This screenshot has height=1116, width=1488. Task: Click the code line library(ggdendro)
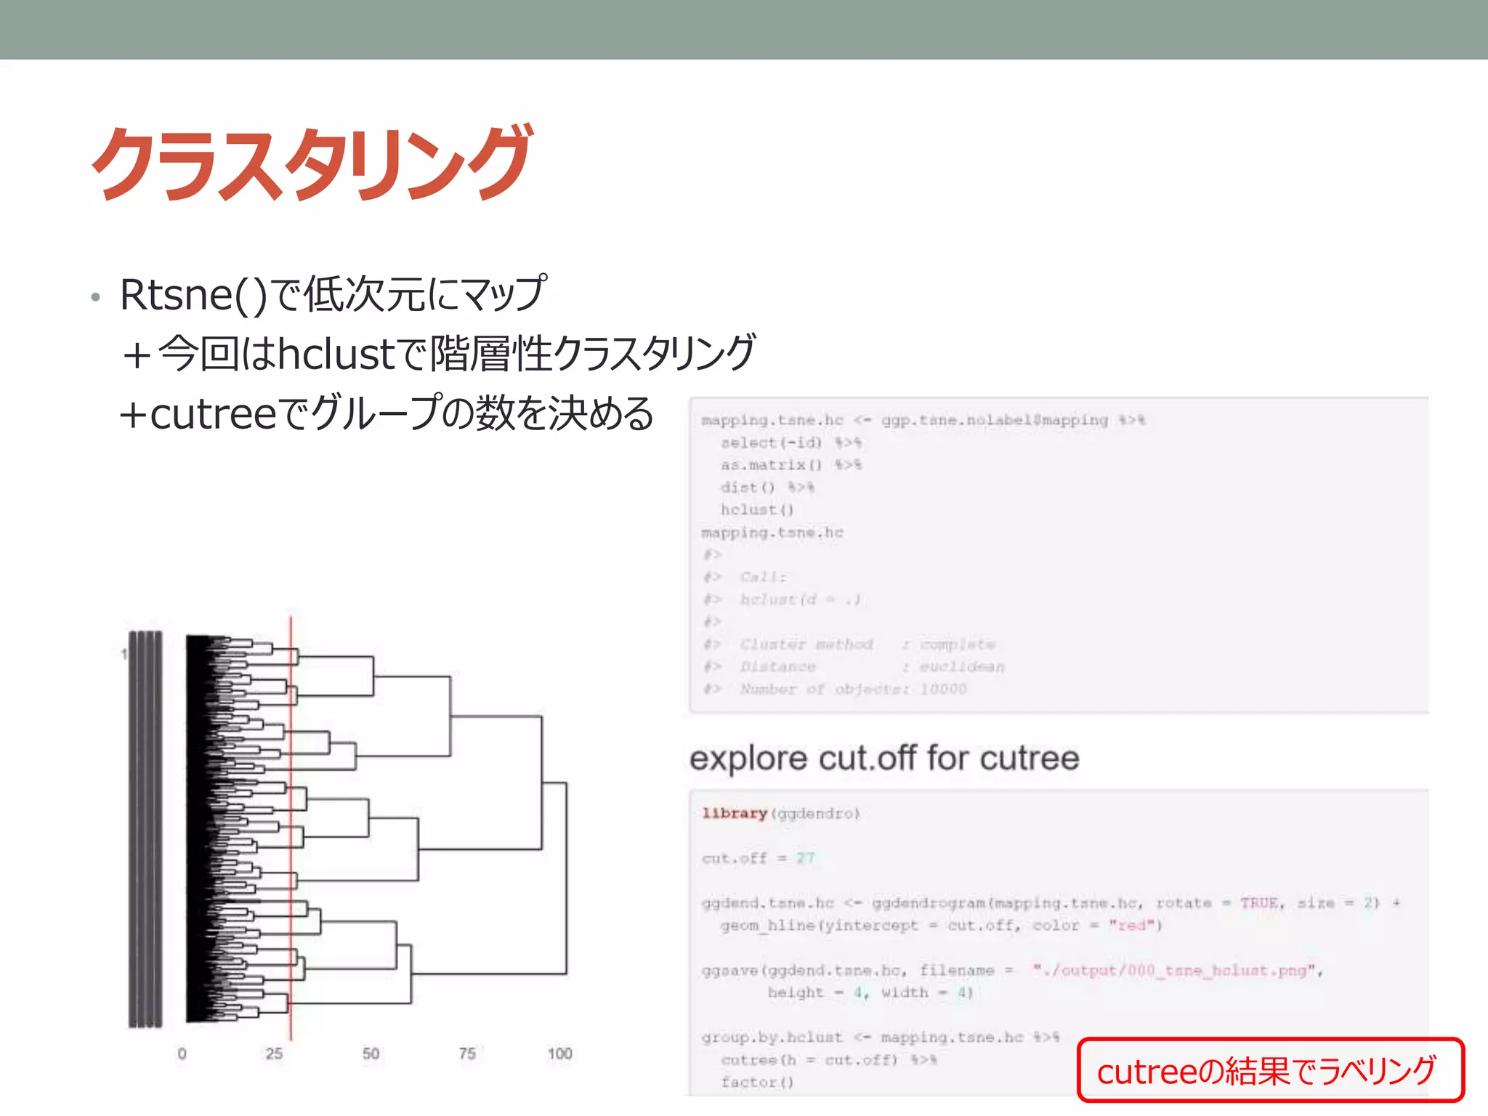[781, 813]
